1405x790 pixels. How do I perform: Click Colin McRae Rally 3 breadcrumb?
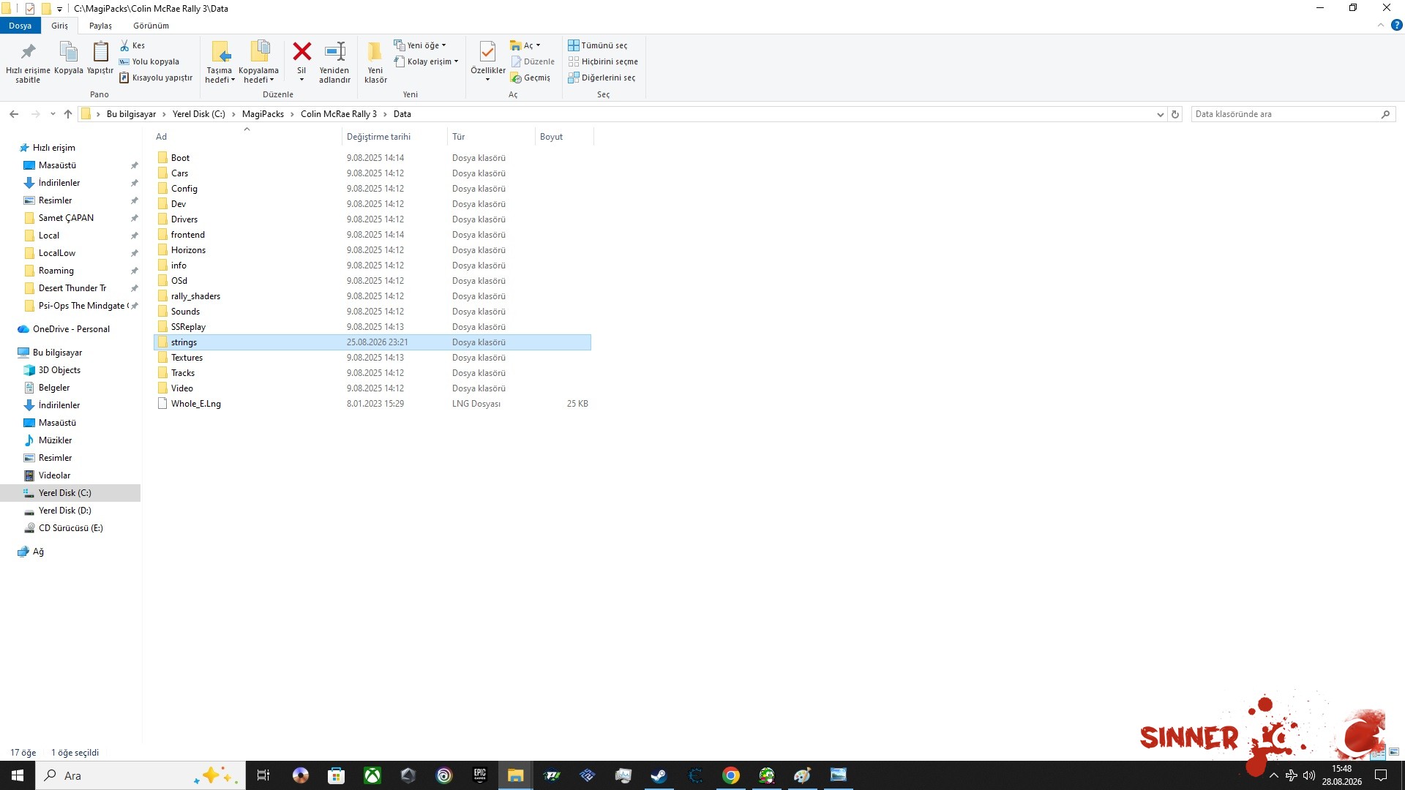[x=339, y=114]
